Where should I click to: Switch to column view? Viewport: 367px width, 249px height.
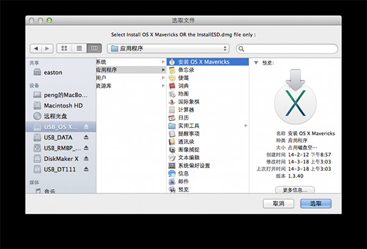click(x=94, y=48)
